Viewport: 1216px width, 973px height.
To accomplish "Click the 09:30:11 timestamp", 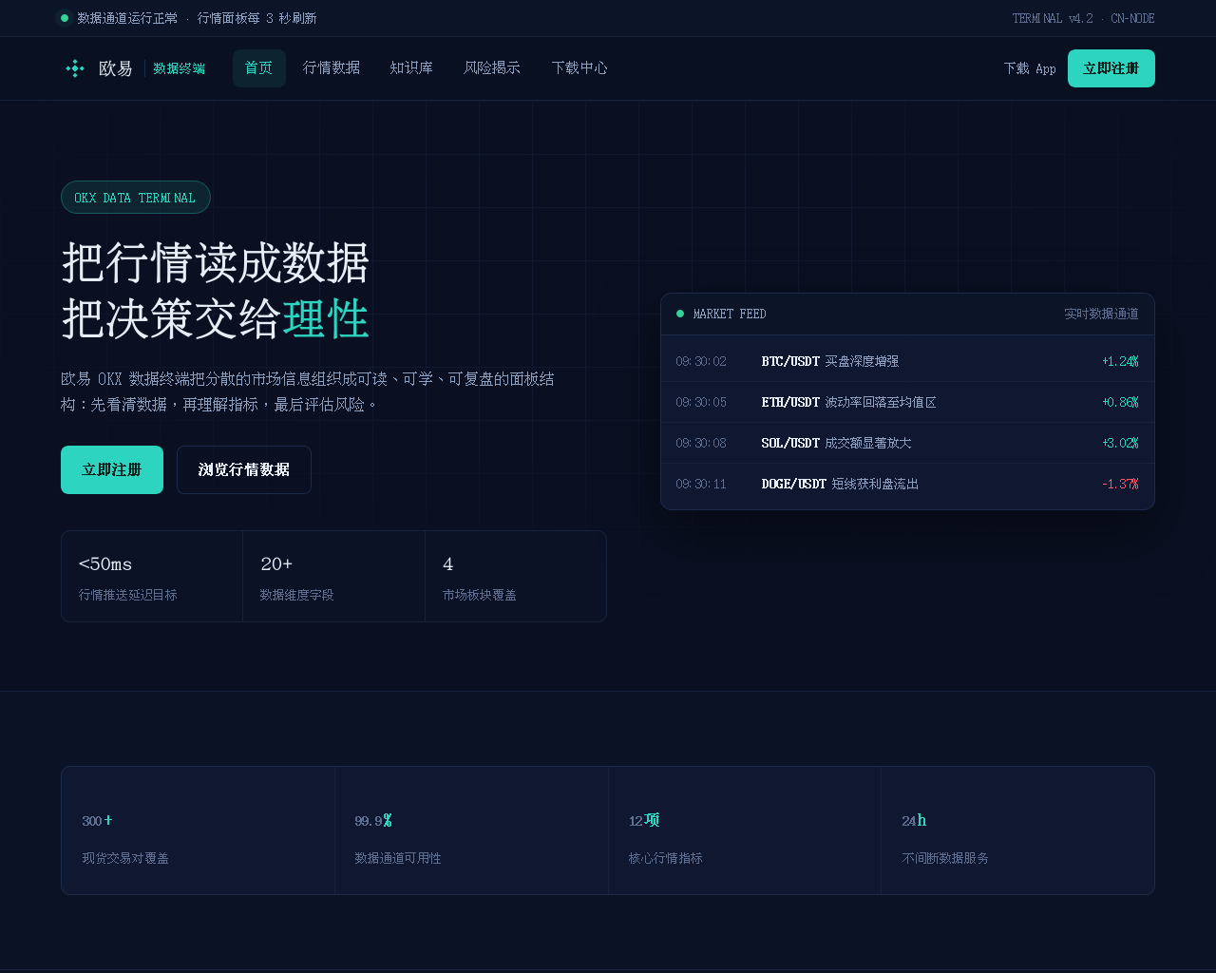I will click(x=701, y=484).
